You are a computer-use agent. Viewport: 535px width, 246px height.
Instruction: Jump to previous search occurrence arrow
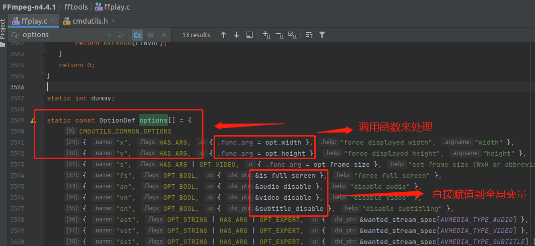224,35
